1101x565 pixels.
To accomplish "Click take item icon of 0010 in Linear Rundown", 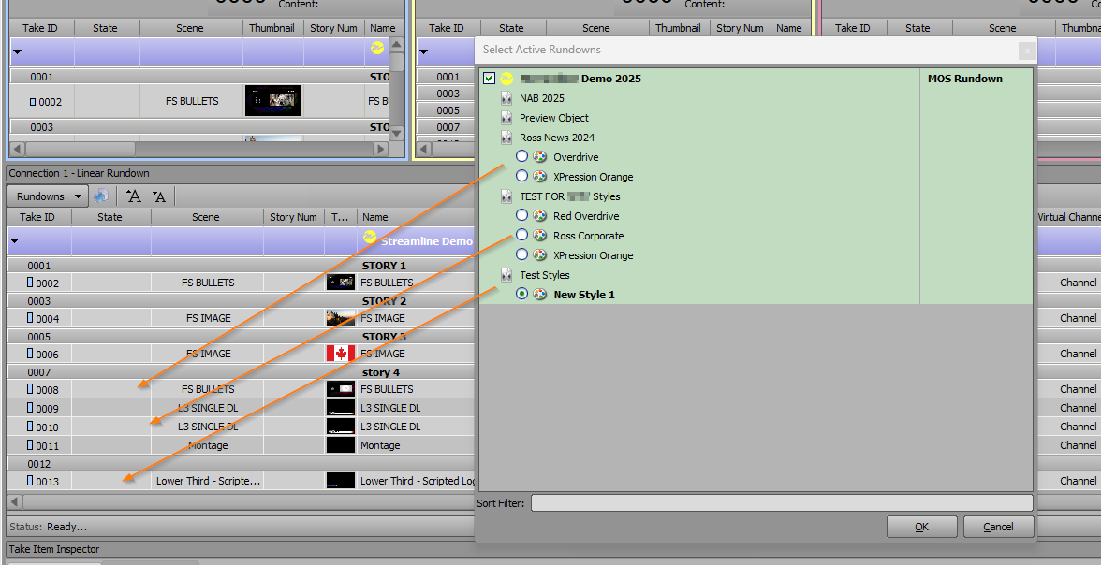I will tap(30, 427).
